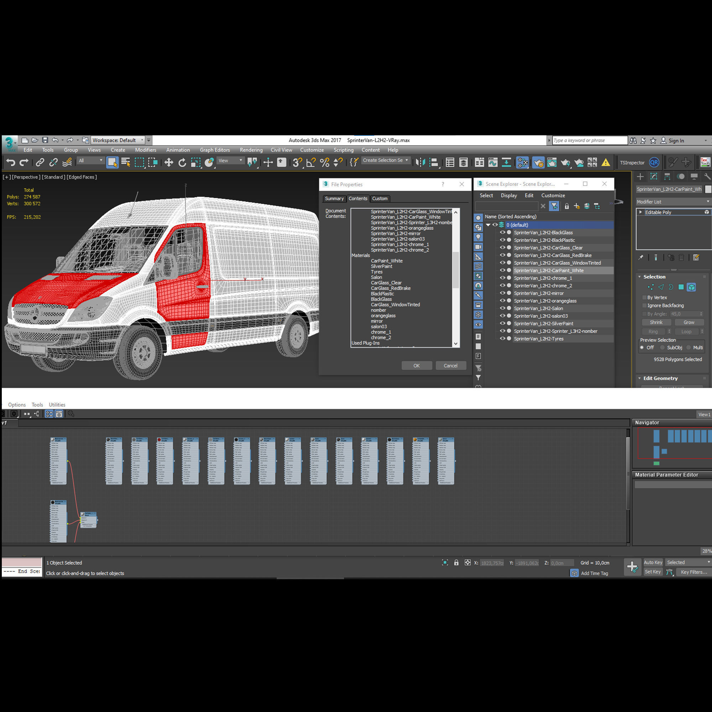Click Configure Modifier Sets icon

coord(696,258)
